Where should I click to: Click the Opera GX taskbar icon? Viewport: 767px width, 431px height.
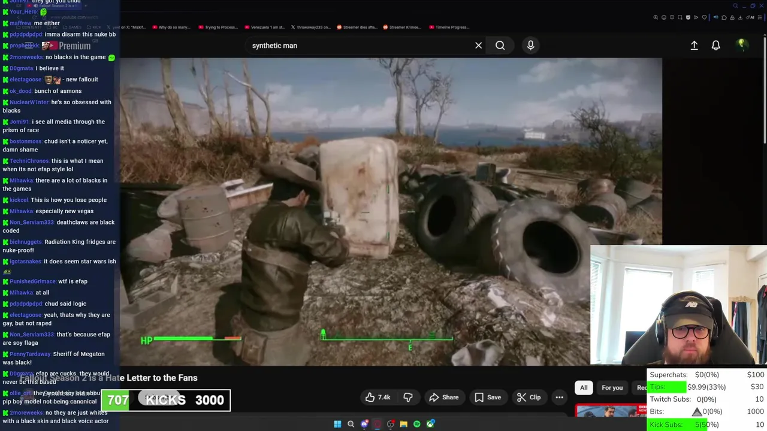[378, 424]
